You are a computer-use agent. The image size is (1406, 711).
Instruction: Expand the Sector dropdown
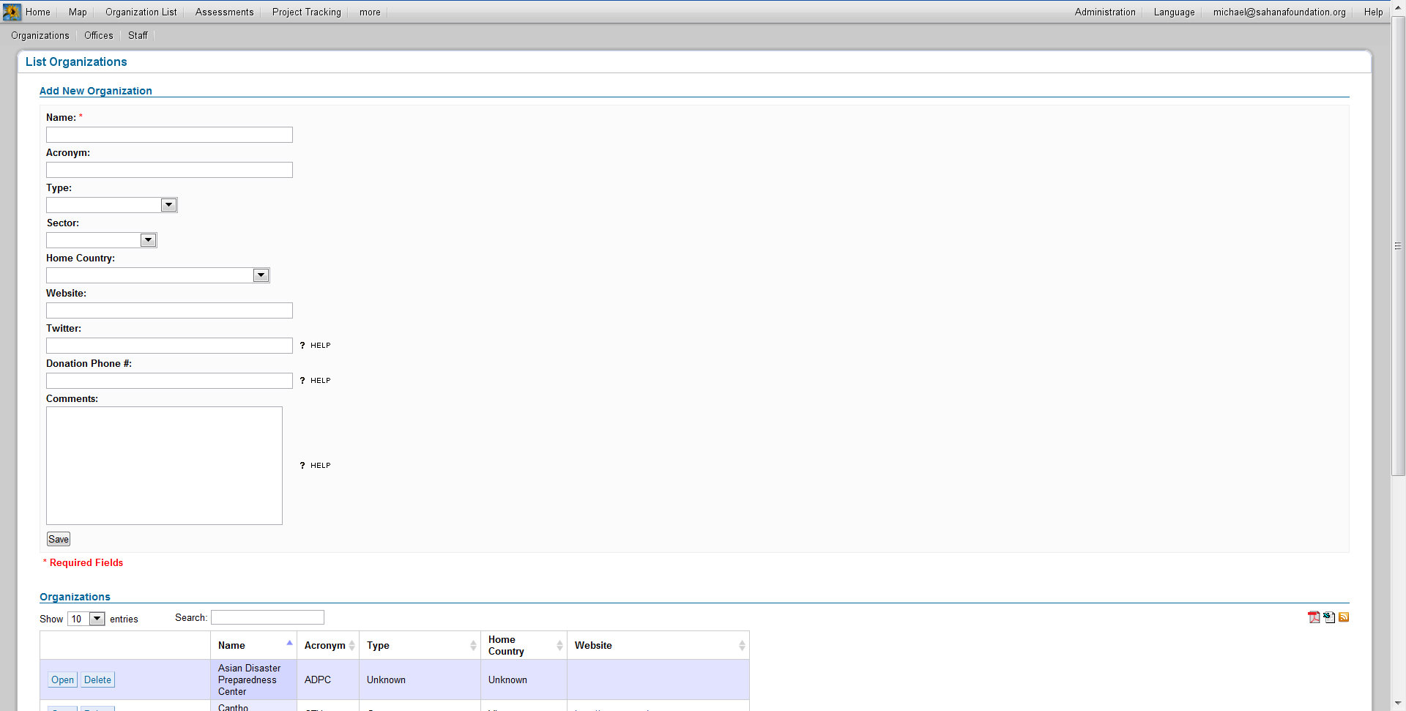tap(148, 240)
